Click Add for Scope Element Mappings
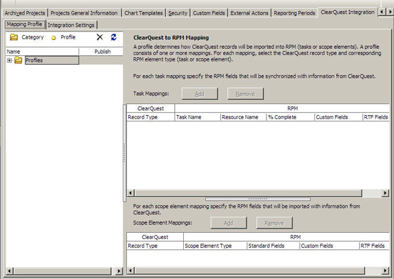This screenshot has height=279, width=394. click(229, 223)
